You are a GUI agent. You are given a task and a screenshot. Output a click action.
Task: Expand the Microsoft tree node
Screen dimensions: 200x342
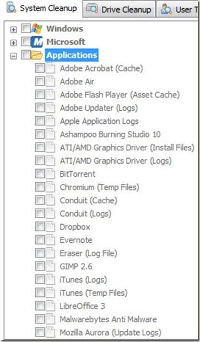point(14,43)
